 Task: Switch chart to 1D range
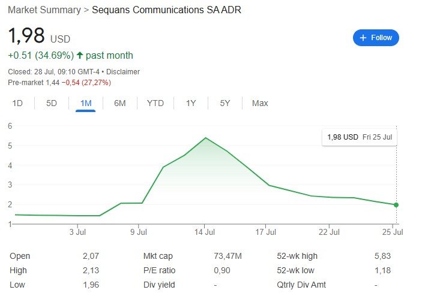[x=17, y=103]
